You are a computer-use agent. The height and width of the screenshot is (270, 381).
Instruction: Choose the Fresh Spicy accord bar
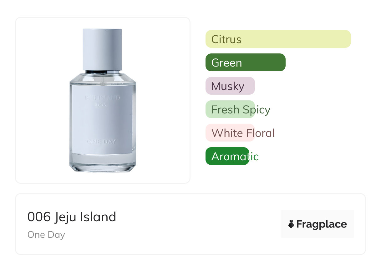click(x=230, y=109)
